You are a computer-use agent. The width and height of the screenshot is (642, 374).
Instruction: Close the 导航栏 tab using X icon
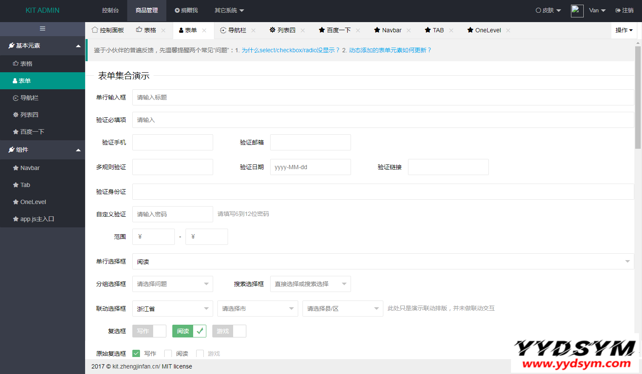254,31
